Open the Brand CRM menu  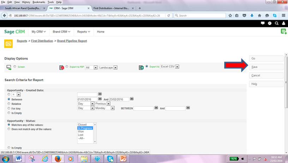coord(61,32)
